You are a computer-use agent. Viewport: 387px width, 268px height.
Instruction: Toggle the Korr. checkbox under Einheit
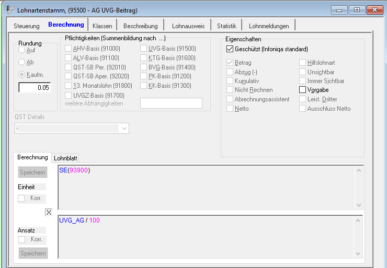21,198
